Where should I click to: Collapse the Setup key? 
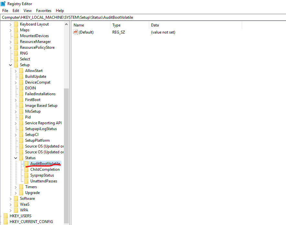10,65
